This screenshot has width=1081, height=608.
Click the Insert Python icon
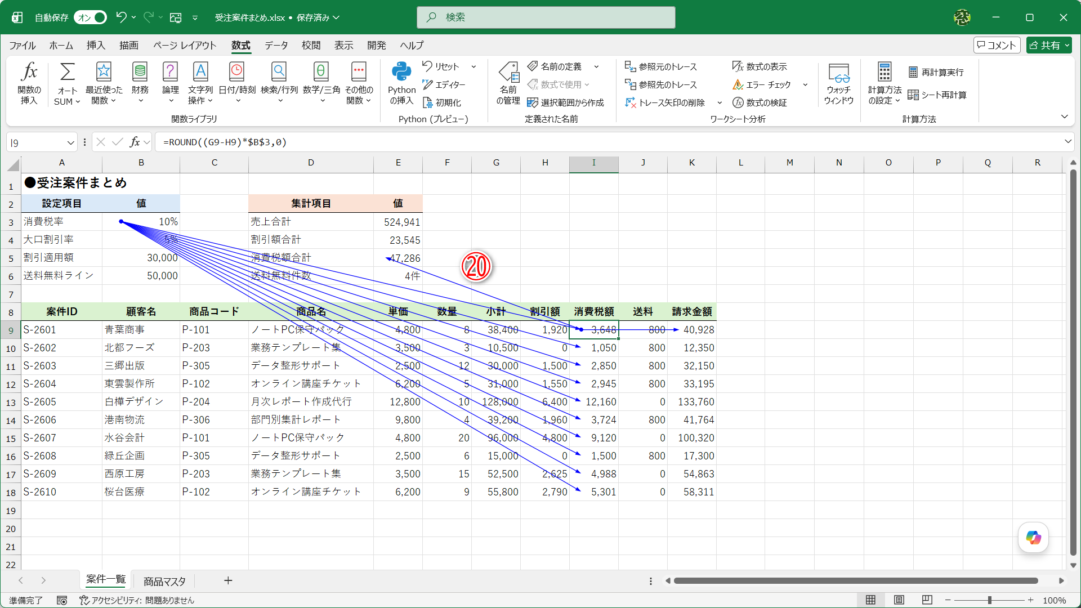point(401,72)
